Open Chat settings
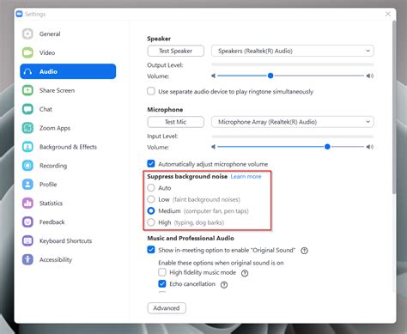This screenshot has width=407, height=334. pyautogui.click(x=68, y=109)
